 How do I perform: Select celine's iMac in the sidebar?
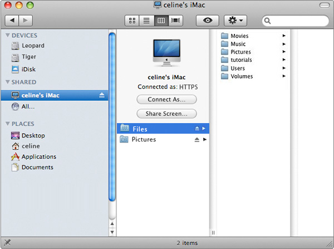(55, 95)
